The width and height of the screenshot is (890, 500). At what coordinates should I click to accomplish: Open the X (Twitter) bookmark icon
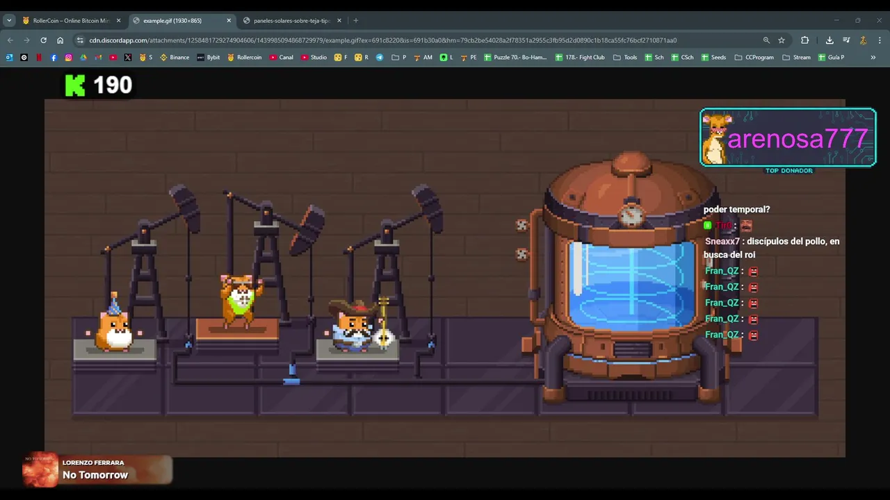point(128,57)
